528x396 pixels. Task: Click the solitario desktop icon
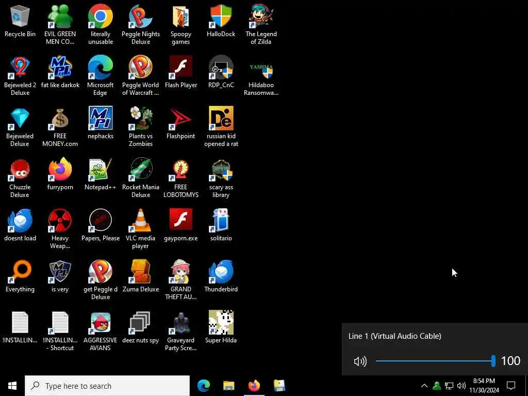[221, 226]
